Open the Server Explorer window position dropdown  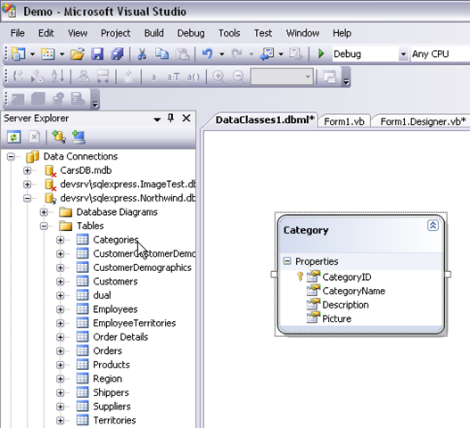(157, 119)
